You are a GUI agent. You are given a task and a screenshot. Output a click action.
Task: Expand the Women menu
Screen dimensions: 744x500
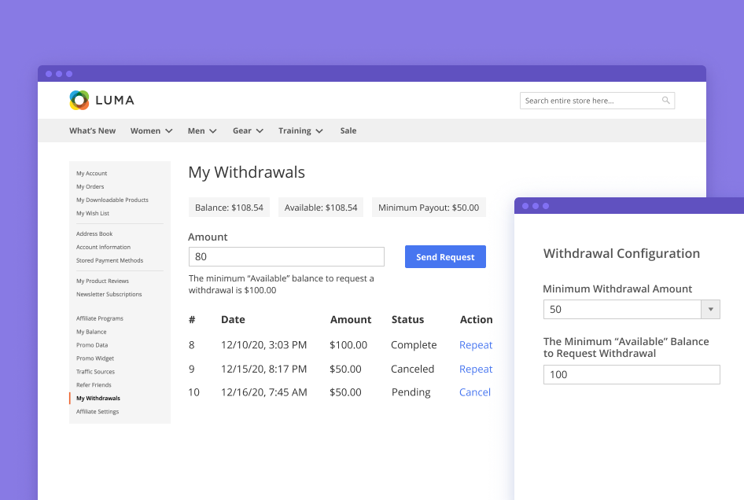click(x=151, y=131)
